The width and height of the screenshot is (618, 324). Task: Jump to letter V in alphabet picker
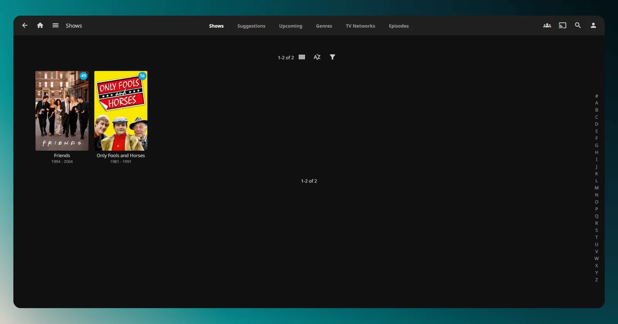[x=597, y=251]
